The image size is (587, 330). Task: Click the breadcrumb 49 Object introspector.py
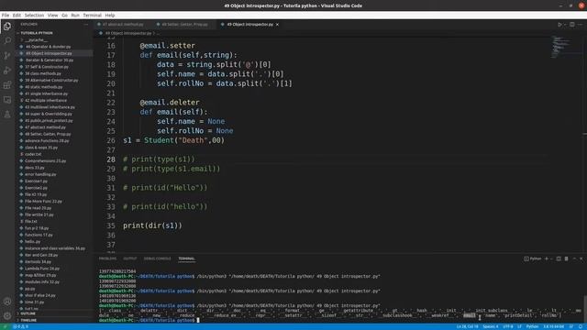(x=128, y=33)
